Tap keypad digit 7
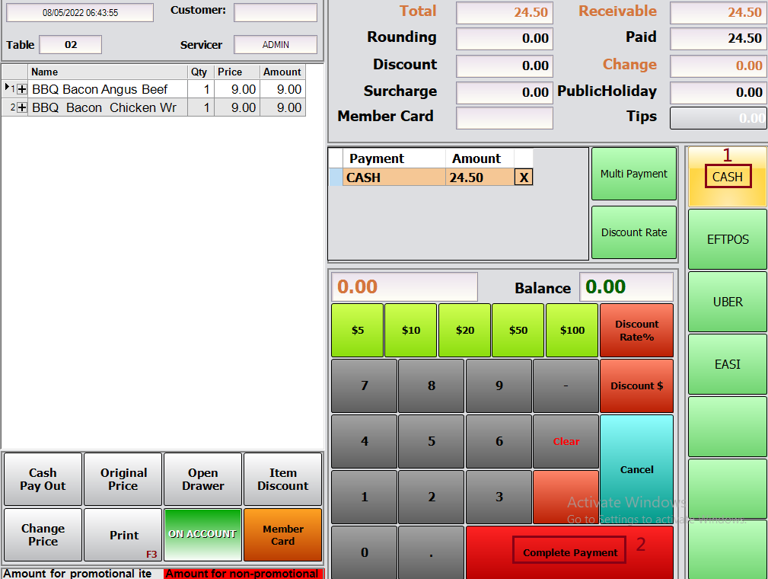Viewport: 768px width, 579px height. [x=365, y=385]
